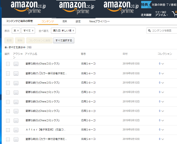Screen dimensions: 177x144
Task: Click the author 日高ショーコ in the 憂鬱な朝(1) row
Action: (x=88, y=83)
